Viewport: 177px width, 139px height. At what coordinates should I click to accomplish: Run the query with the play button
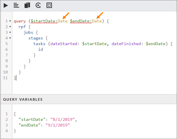(6, 5)
